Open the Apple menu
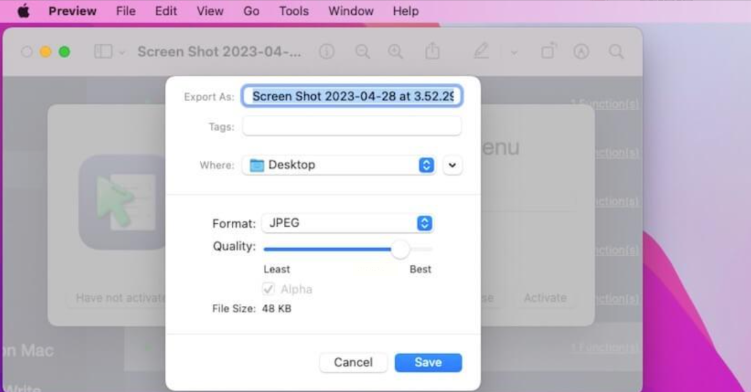This screenshot has height=392, width=751. click(x=23, y=11)
